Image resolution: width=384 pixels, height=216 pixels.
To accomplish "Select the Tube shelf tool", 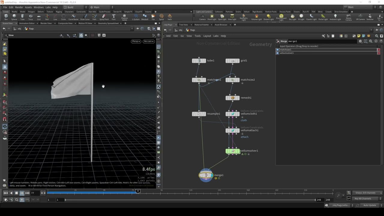I will point(22,17).
